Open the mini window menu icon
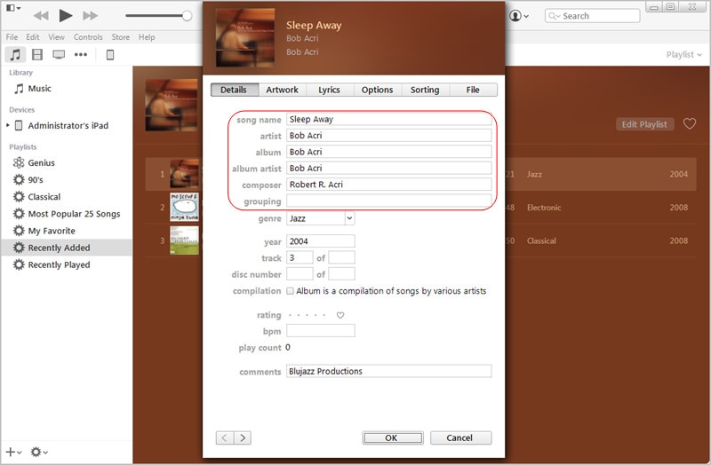The height and width of the screenshot is (465, 711). [13, 8]
